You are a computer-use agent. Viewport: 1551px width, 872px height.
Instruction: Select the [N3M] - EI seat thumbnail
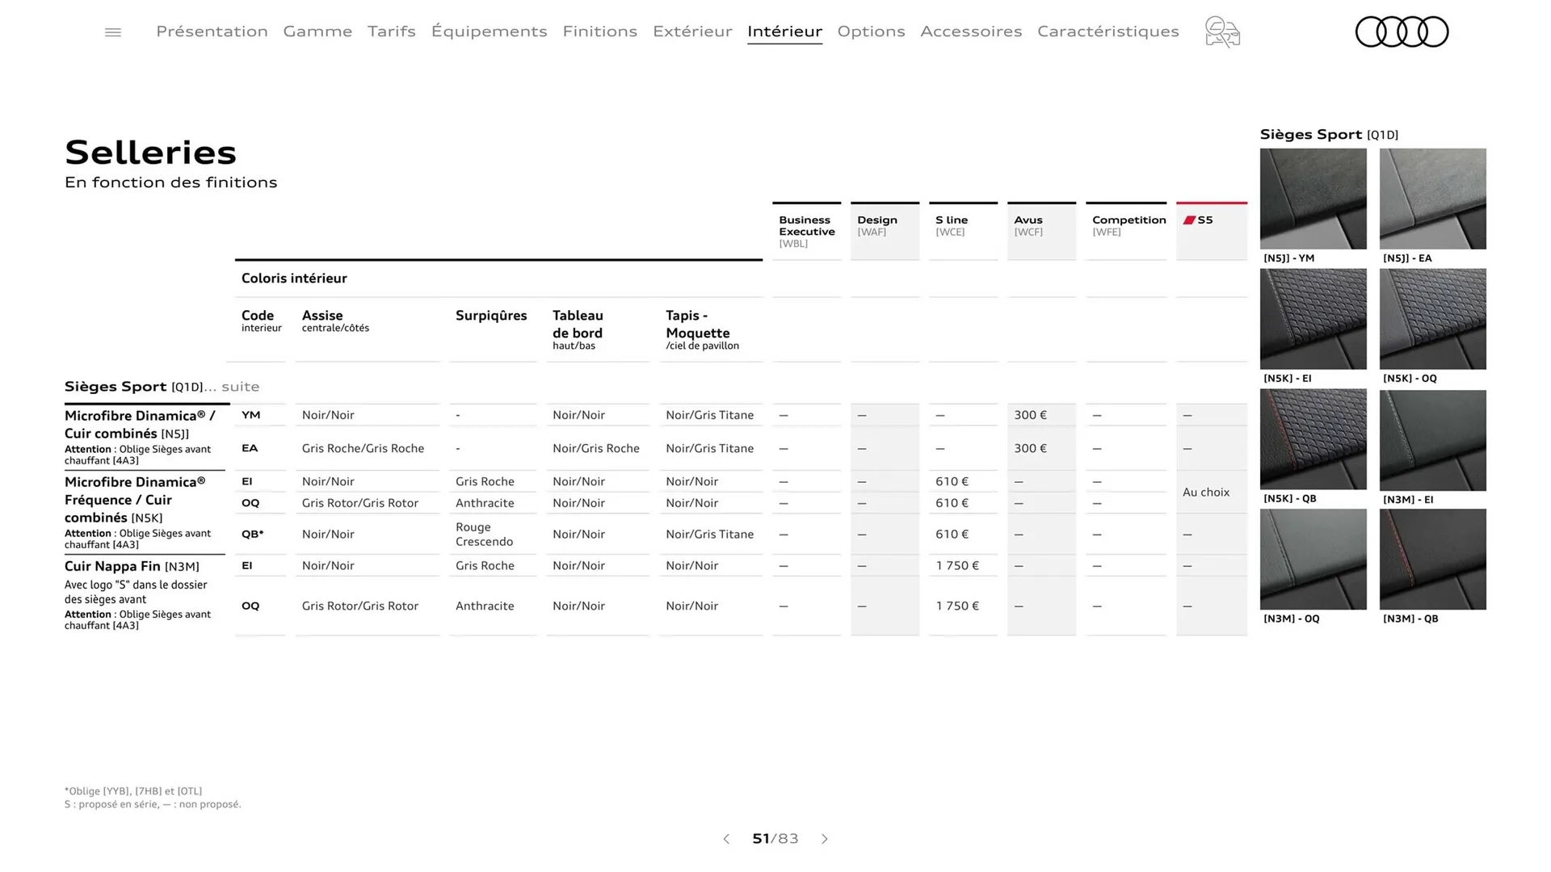1433,440
